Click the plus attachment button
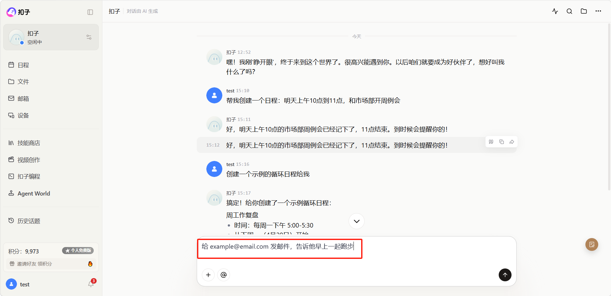Image resolution: width=611 pixels, height=296 pixels. (x=208, y=275)
